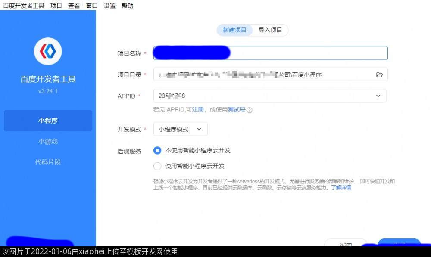Open the 窗口 menu
The width and height of the screenshot is (431, 257).
(92, 6)
